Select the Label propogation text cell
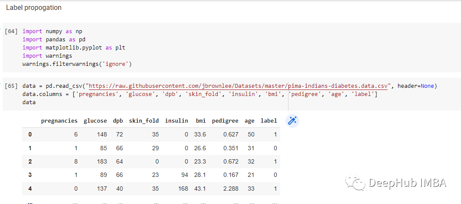 34,8
